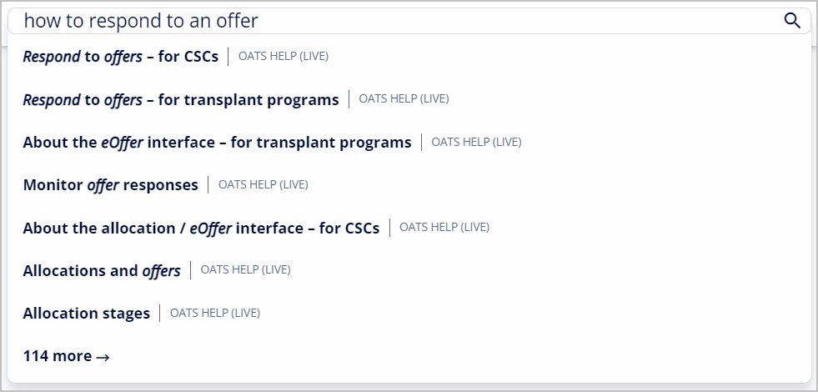The image size is (818, 392).
Task: Open the "Monitor offer responses" suggestion
Action: (110, 184)
